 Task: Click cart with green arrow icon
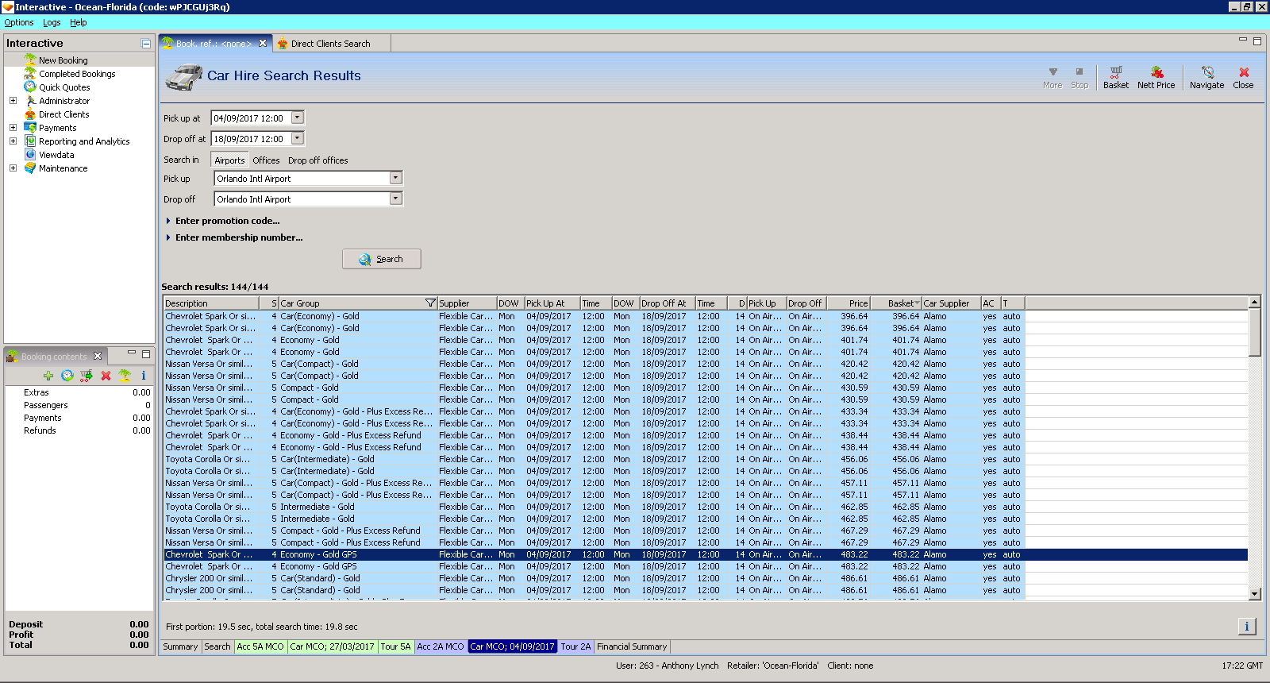(87, 376)
